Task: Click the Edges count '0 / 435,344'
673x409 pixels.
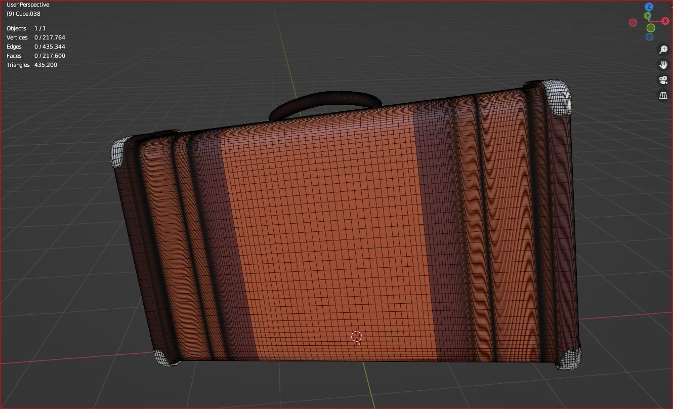Action: 50,47
